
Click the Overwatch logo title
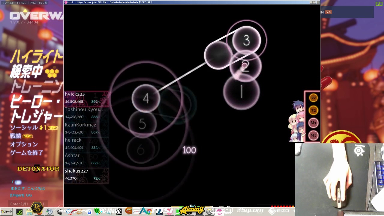tap(37, 16)
